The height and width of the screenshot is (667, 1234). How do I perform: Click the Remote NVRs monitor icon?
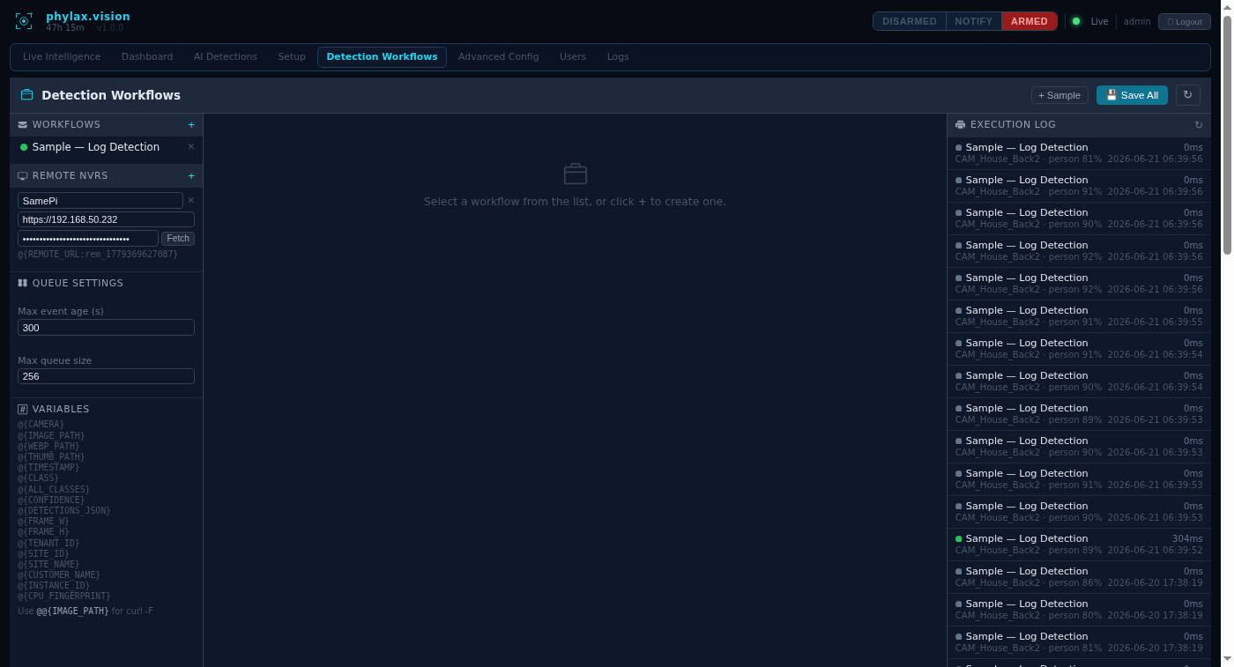coord(22,176)
